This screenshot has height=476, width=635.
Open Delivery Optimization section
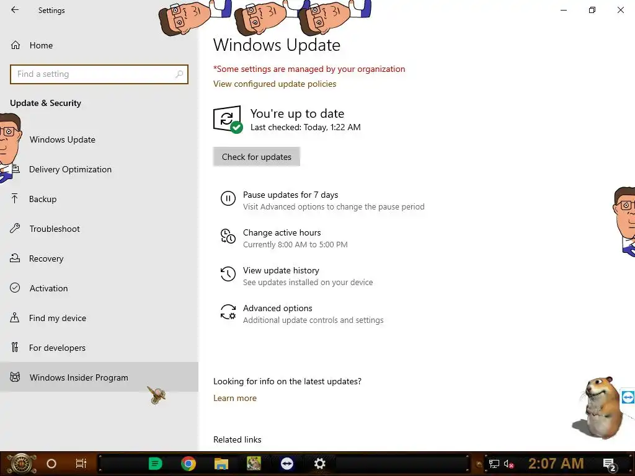pos(99,169)
